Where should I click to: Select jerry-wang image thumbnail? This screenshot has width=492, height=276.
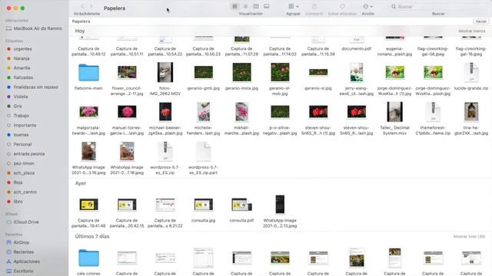[x=357, y=72]
